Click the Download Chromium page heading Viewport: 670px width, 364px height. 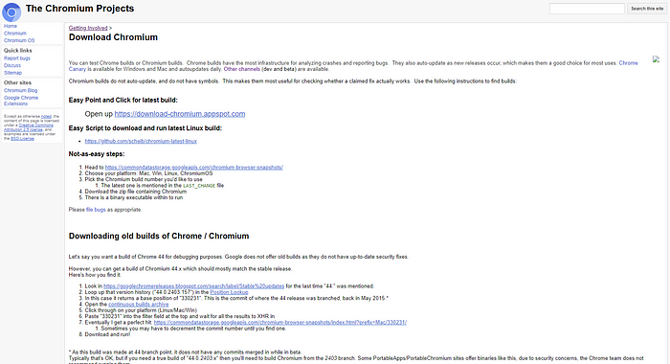coord(113,37)
